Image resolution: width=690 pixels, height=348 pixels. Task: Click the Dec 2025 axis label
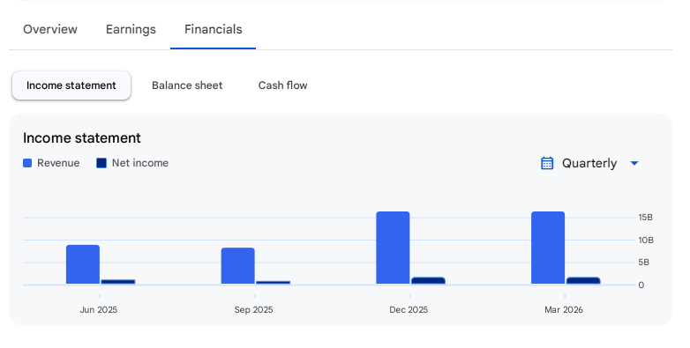409,310
